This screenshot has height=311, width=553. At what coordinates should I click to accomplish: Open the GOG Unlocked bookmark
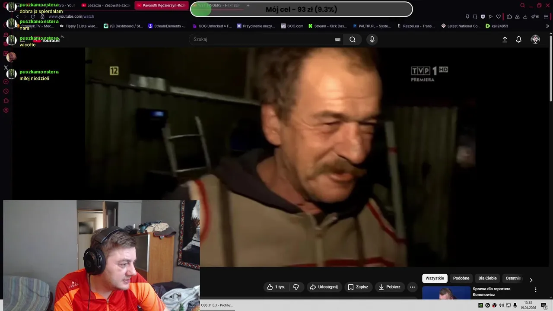[x=212, y=26]
